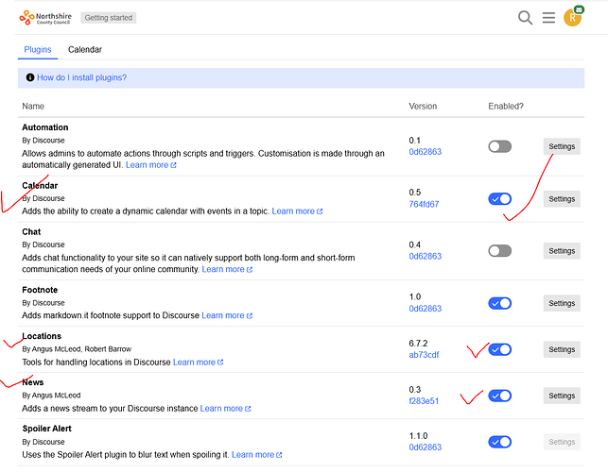This screenshot has width=608, height=472.
Task: Click the Automation plugin name
Action: [x=45, y=127]
